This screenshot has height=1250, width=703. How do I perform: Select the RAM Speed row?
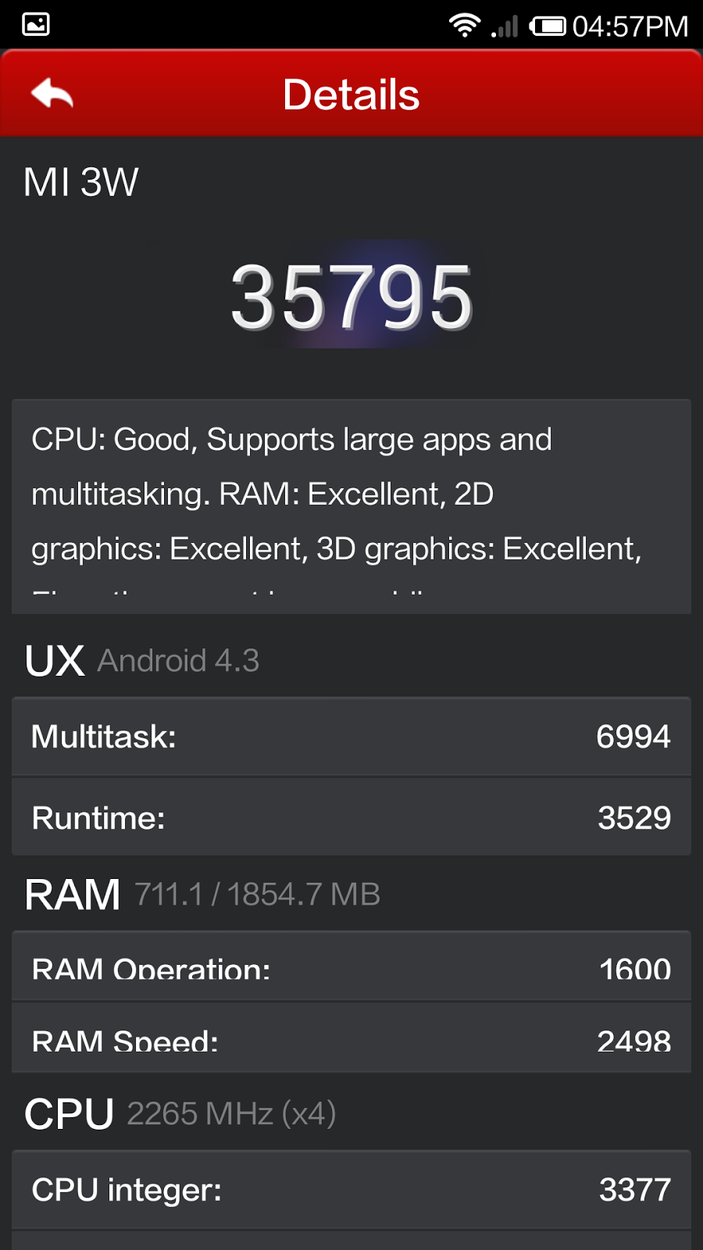click(x=351, y=1037)
